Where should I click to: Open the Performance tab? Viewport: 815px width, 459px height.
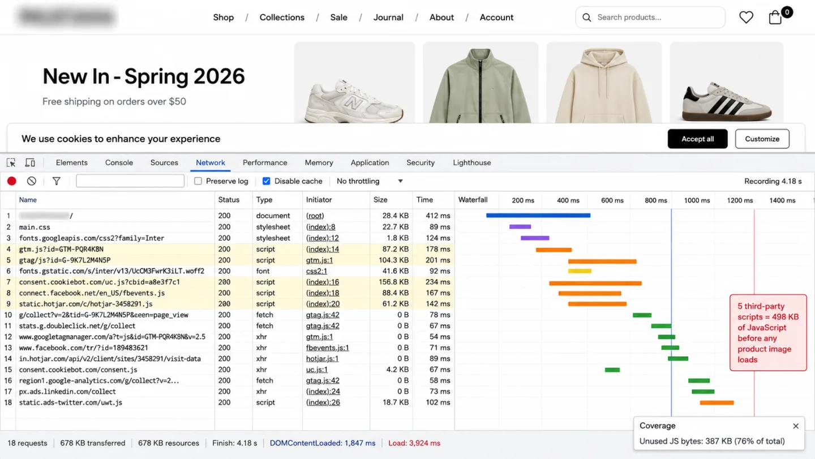[x=265, y=162]
